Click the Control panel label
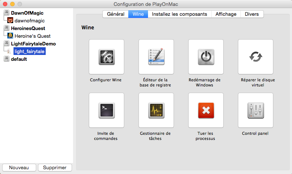292x174 pixels. click(255, 133)
